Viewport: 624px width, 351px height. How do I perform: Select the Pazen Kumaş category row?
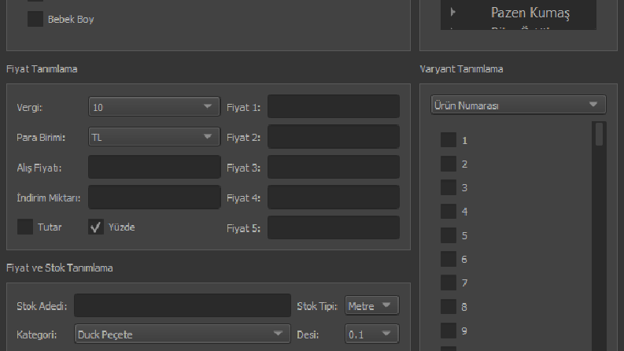click(x=518, y=13)
